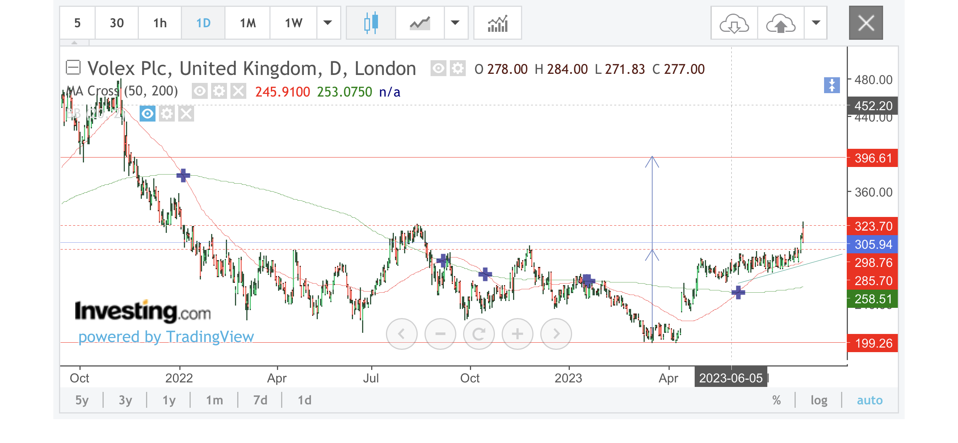Expand the save/load dropdown arrow
Image resolution: width=958 pixels, height=443 pixels.
(x=816, y=23)
